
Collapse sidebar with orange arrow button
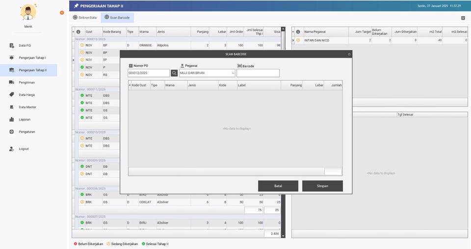coord(62,13)
